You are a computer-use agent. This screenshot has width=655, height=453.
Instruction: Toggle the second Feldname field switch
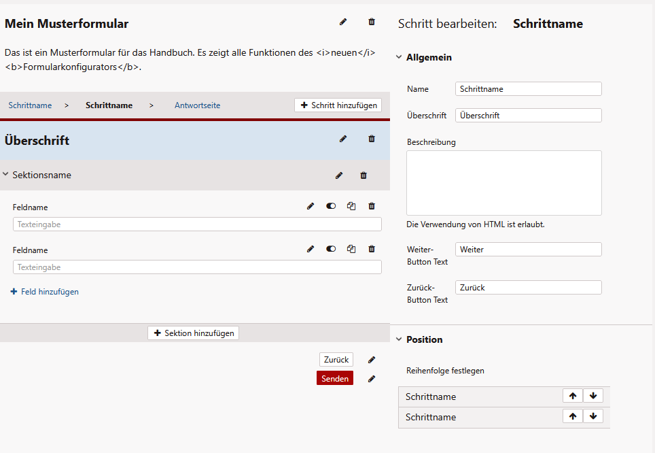click(331, 249)
